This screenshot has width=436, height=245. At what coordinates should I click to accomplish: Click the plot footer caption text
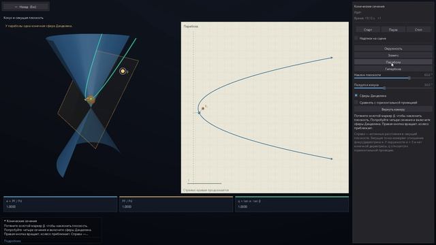206,191
